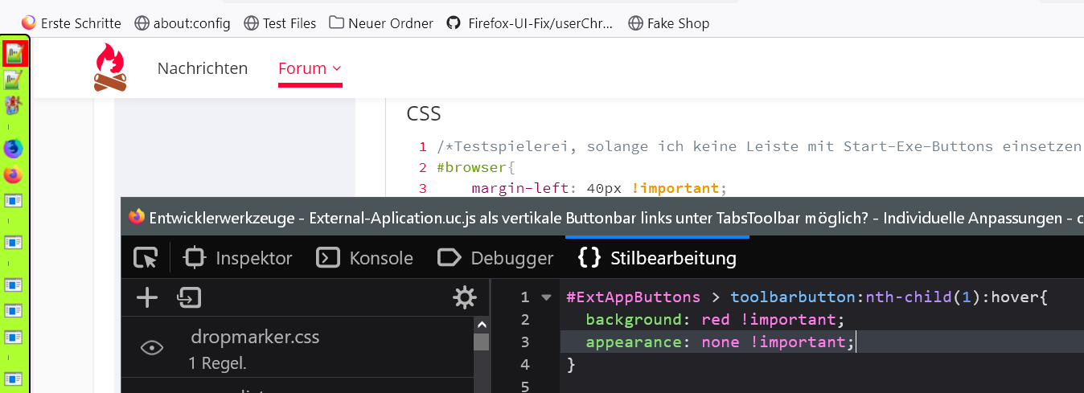Activate the element picker tool
The height and width of the screenshot is (393, 1084).
(x=146, y=258)
